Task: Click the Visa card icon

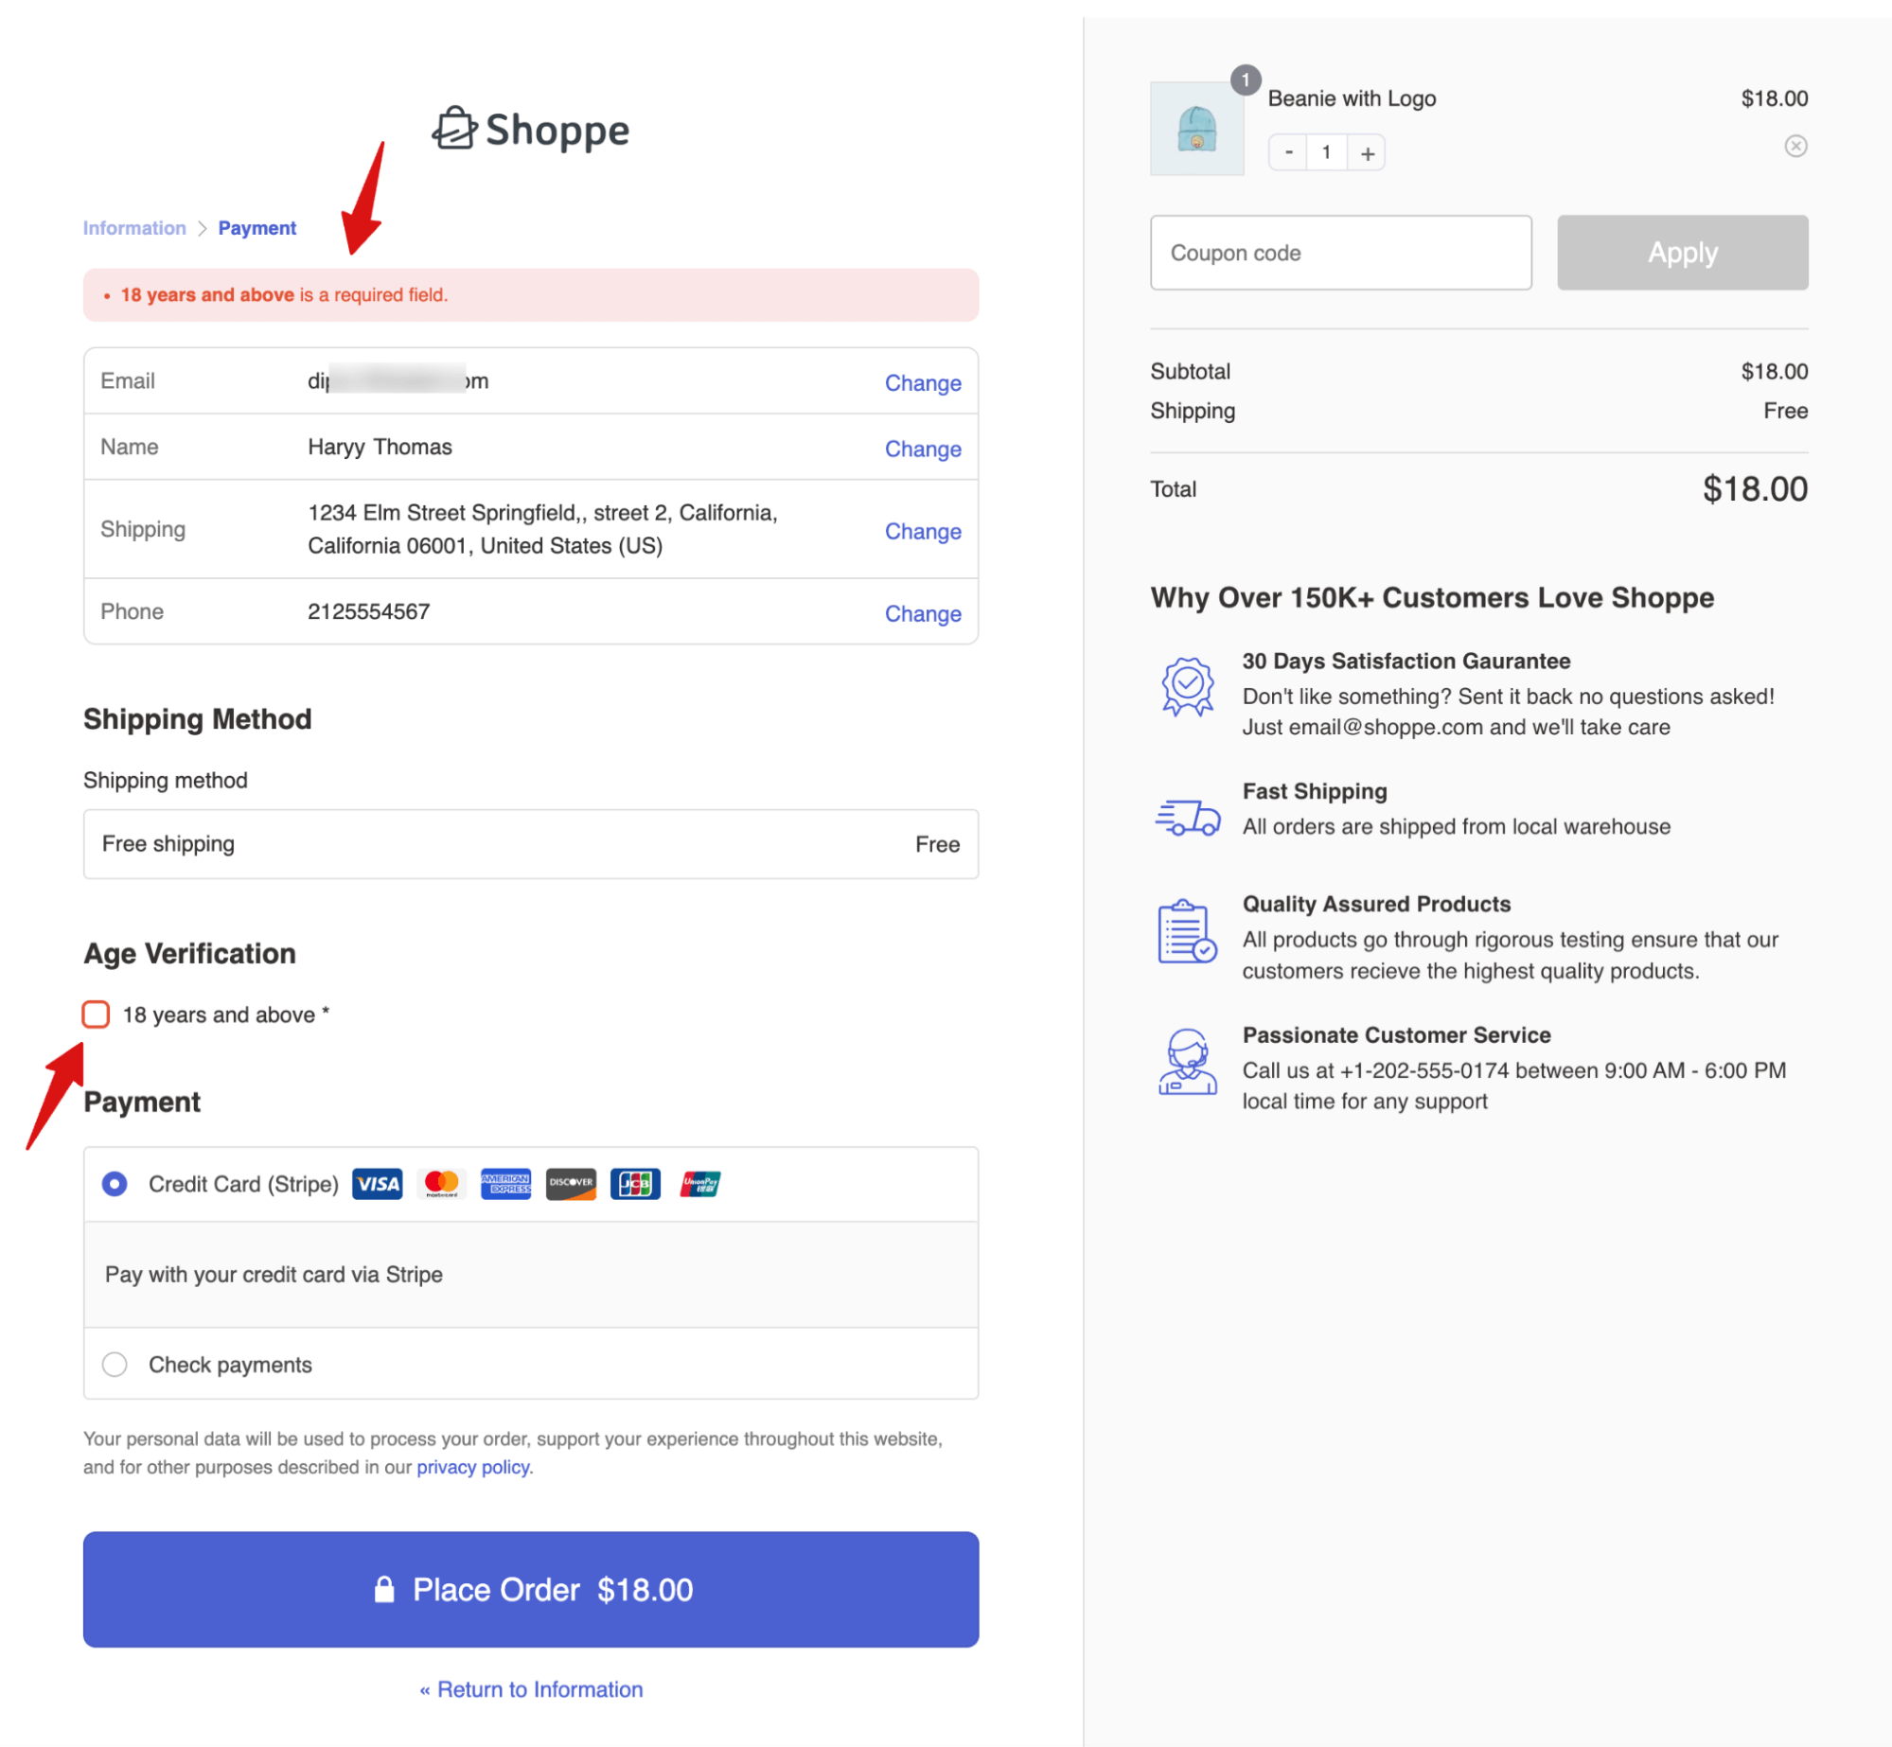Action: coord(377,1184)
